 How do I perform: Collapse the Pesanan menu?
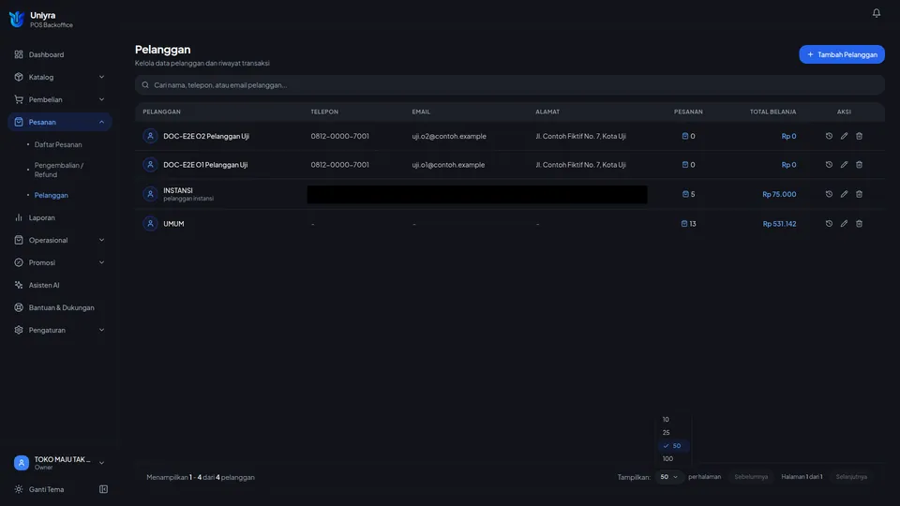point(60,122)
